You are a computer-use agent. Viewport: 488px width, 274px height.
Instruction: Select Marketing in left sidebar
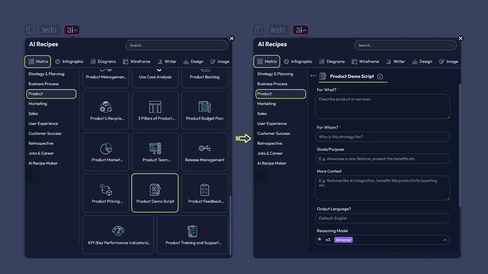click(x=38, y=104)
